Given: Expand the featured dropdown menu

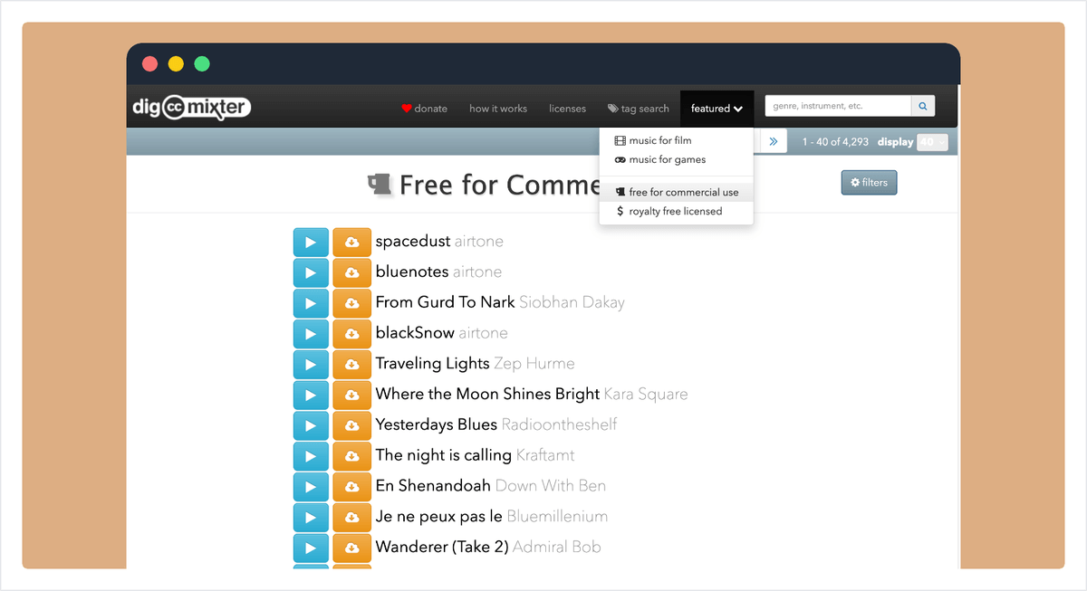Looking at the screenshot, I should pos(717,109).
